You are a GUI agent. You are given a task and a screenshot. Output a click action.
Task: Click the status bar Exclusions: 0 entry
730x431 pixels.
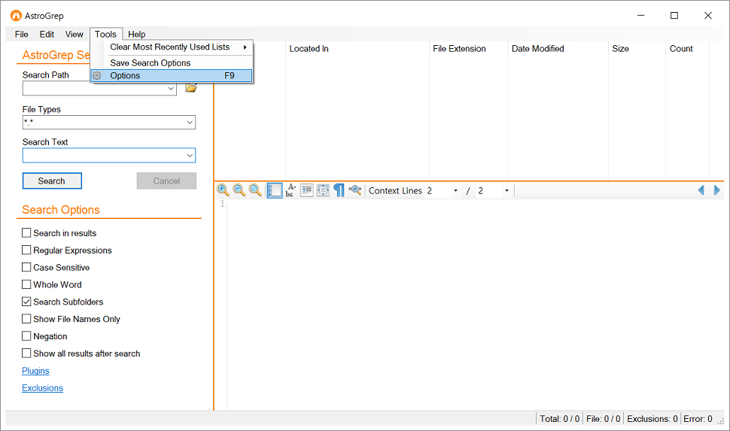click(x=652, y=419)
